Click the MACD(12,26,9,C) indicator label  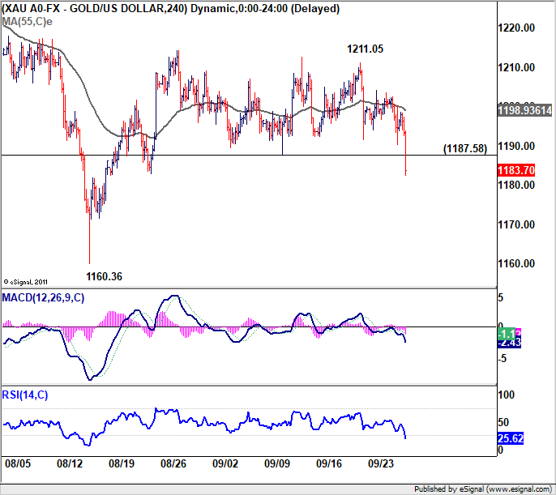click(43, 297)
